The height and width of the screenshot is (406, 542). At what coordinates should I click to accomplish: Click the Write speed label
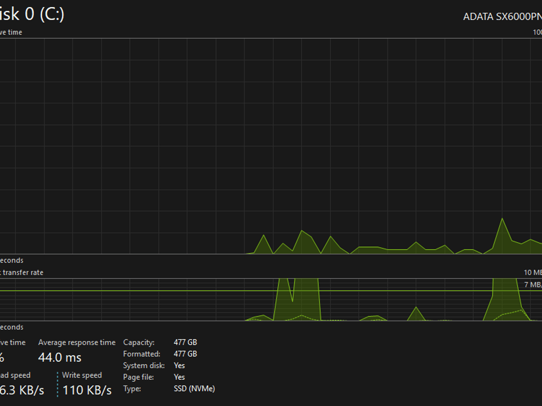pos(82,375)
